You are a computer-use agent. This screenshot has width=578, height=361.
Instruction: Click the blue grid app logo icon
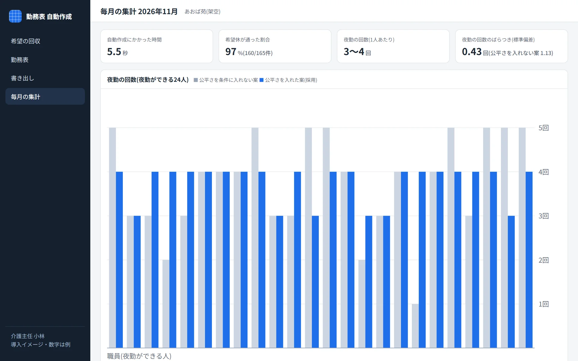[15, 16]
